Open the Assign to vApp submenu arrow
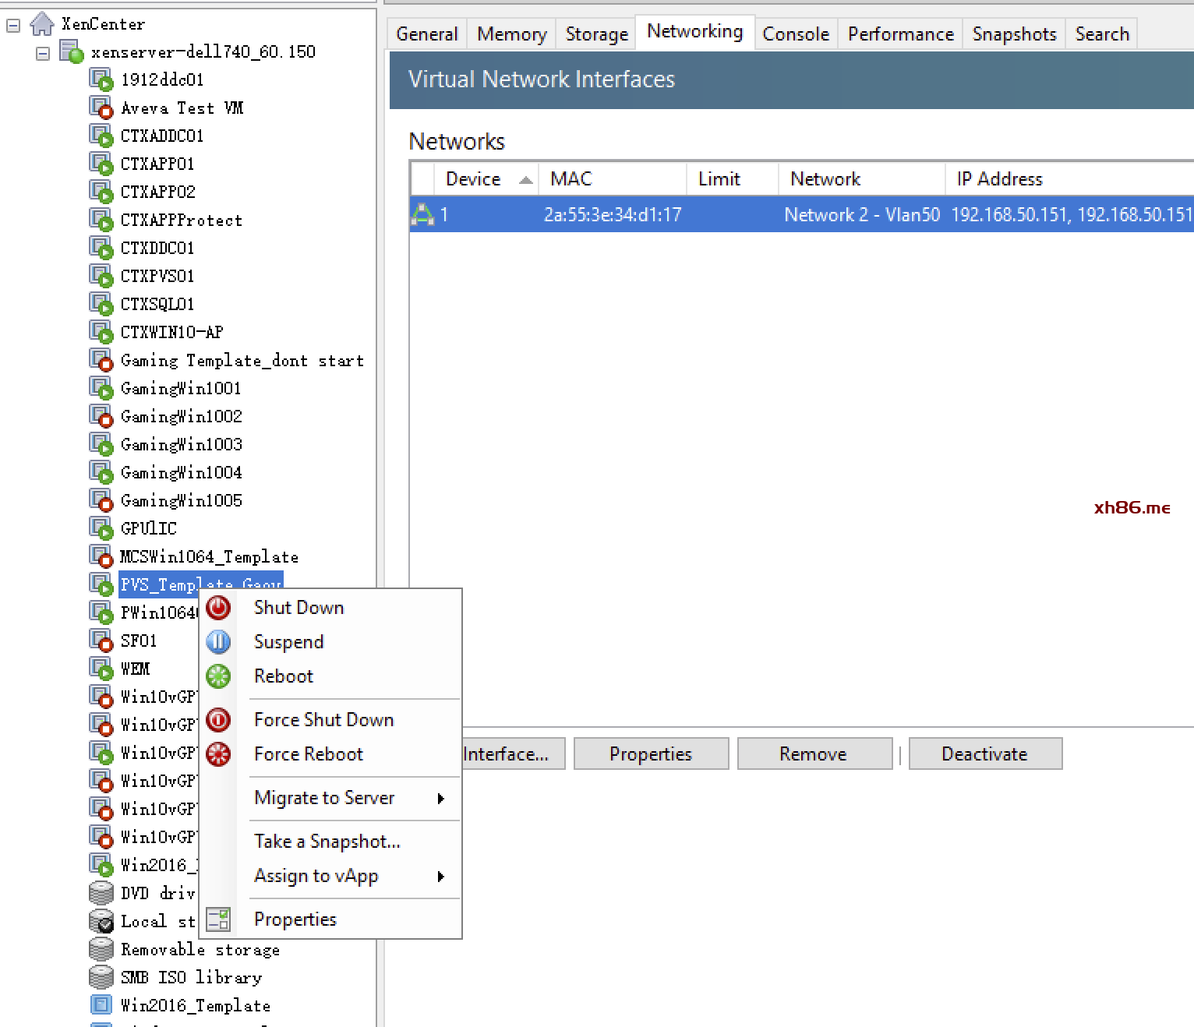The width and height of the screenshot is (1194, 1027). [441, 877]
